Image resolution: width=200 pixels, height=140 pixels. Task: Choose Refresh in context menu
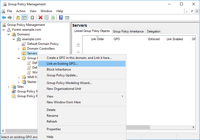pyautogui.click(x=82, y=122)
